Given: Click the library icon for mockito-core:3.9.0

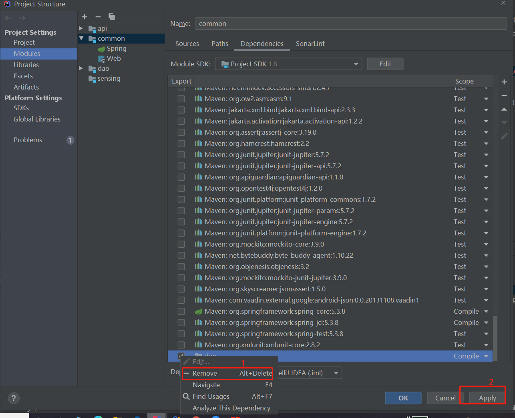Looking at the screenshot, I should tap(199, 244).
